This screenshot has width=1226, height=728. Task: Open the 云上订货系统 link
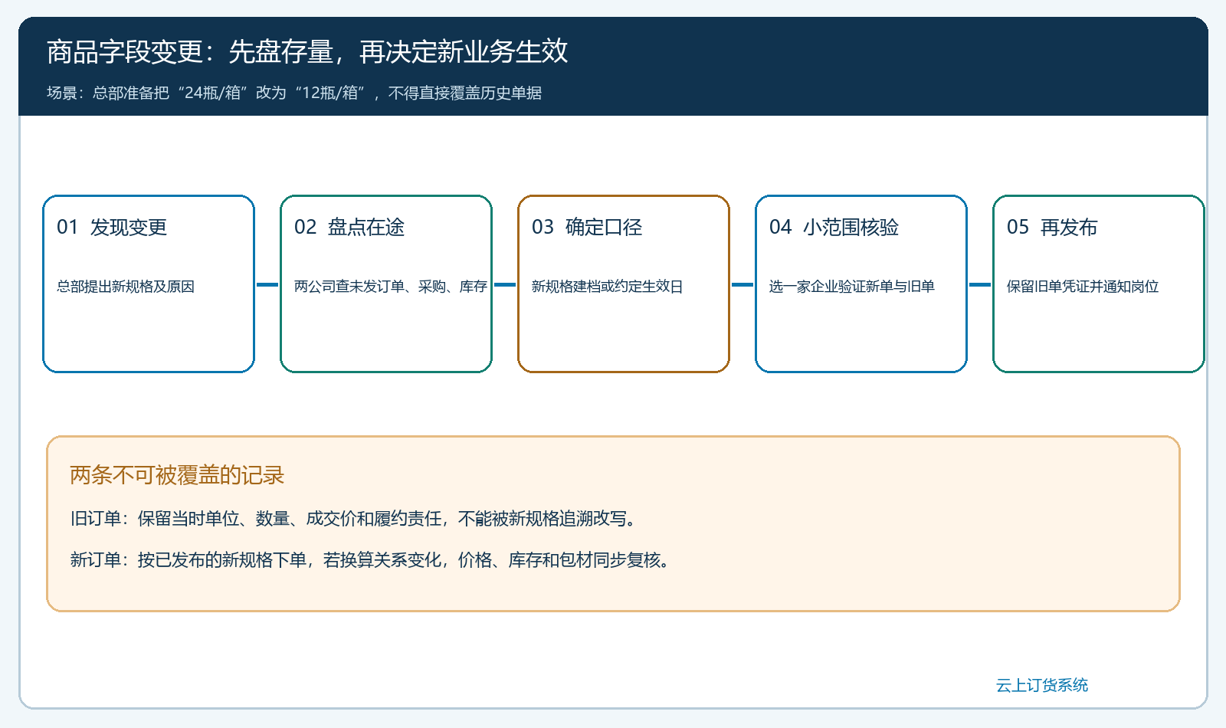1042,685
